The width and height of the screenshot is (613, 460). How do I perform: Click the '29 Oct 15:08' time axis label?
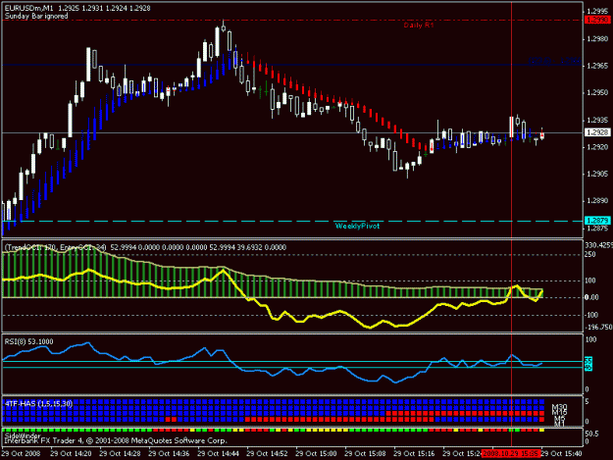(365, 454)
